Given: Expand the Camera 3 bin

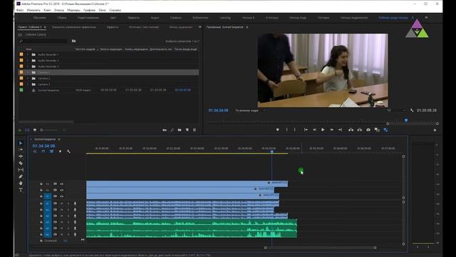Looking at the screenshot, I should pyautogui.click(x=28, y=84).
